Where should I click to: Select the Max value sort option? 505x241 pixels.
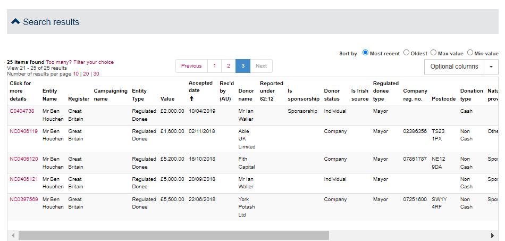[x=433, y=53]
